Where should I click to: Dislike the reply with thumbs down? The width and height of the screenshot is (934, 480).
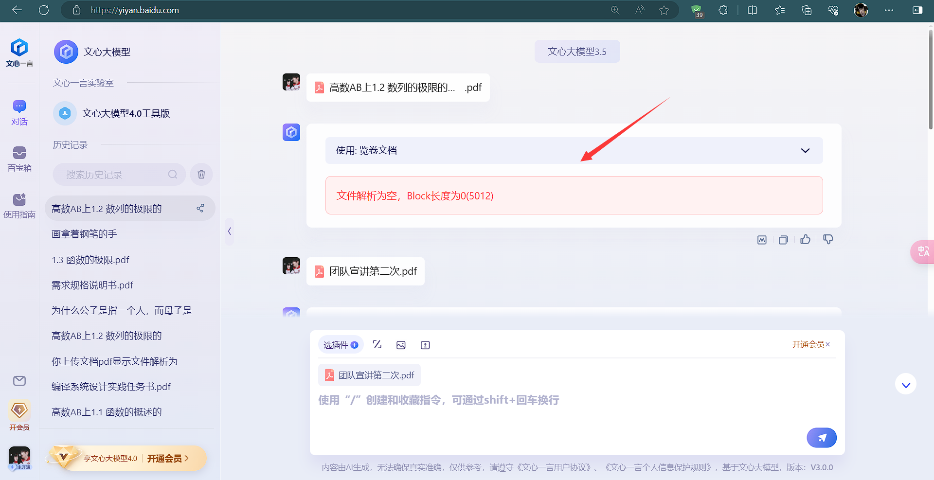tap(828, 239)
